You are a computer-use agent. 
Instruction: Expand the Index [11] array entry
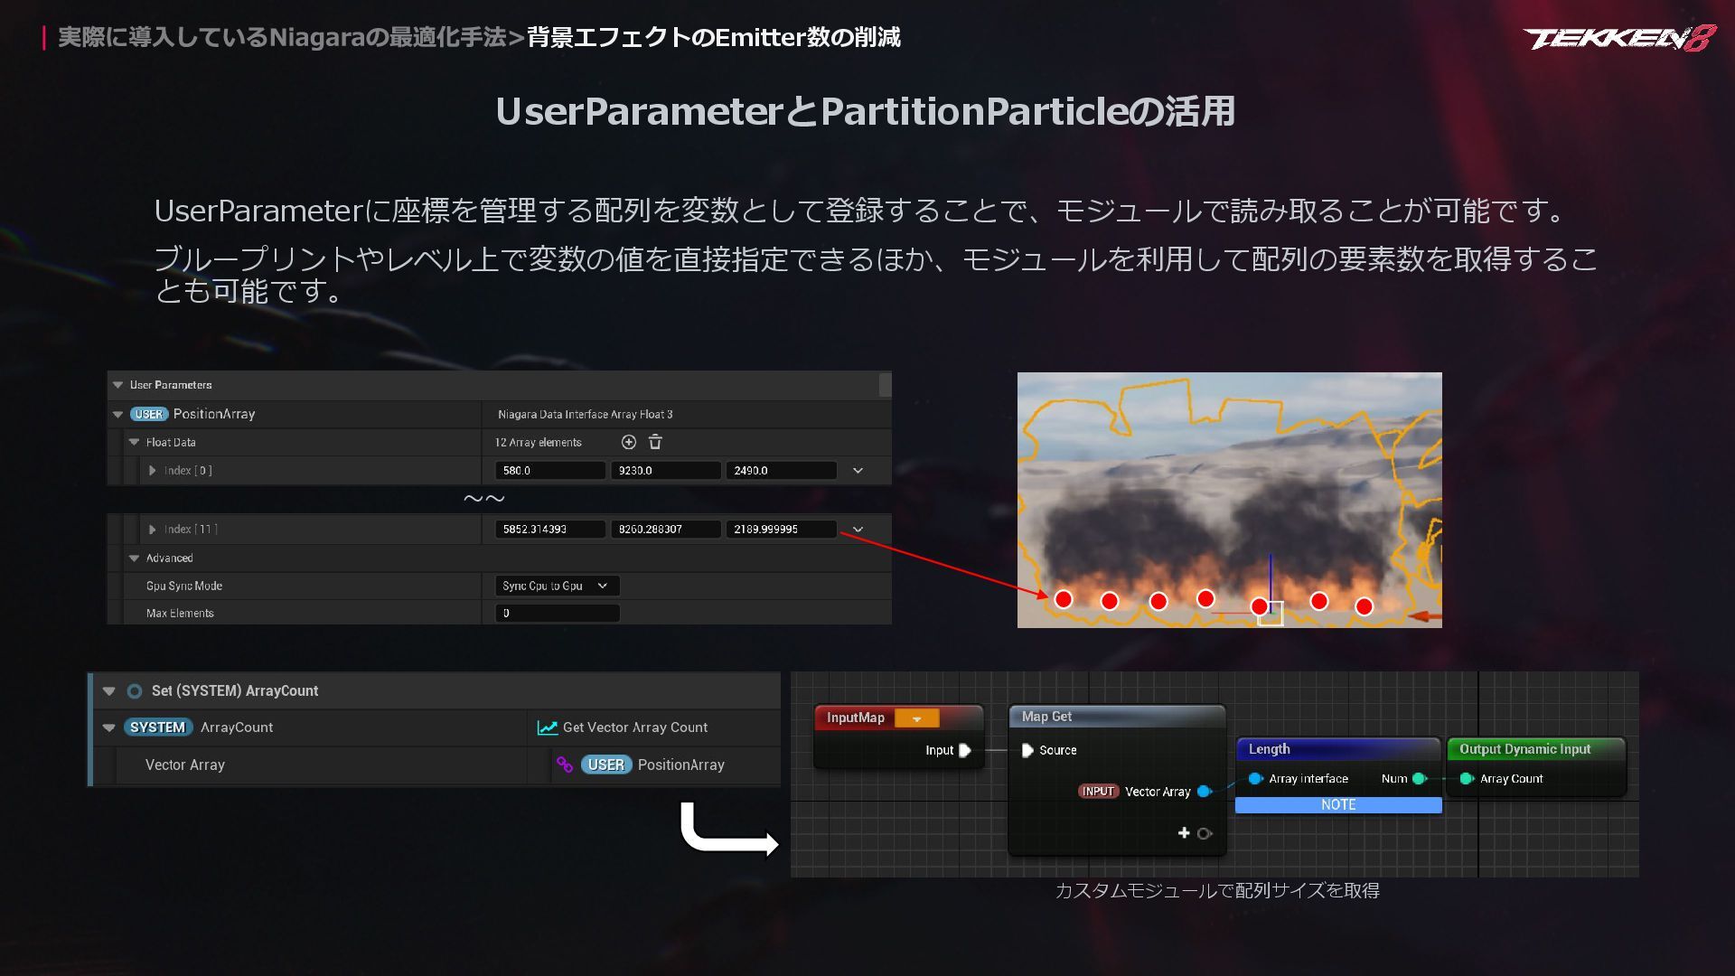pyautogui.click(x=152, y=530)
